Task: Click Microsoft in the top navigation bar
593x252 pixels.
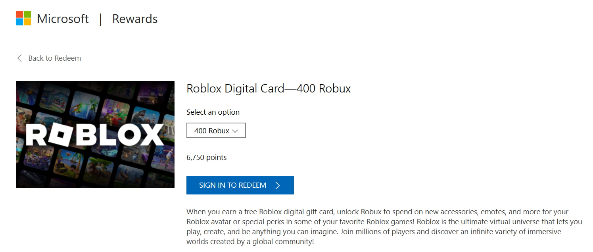Action: click(x=63, y=19)
